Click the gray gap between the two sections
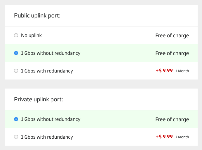 point(101,84)
